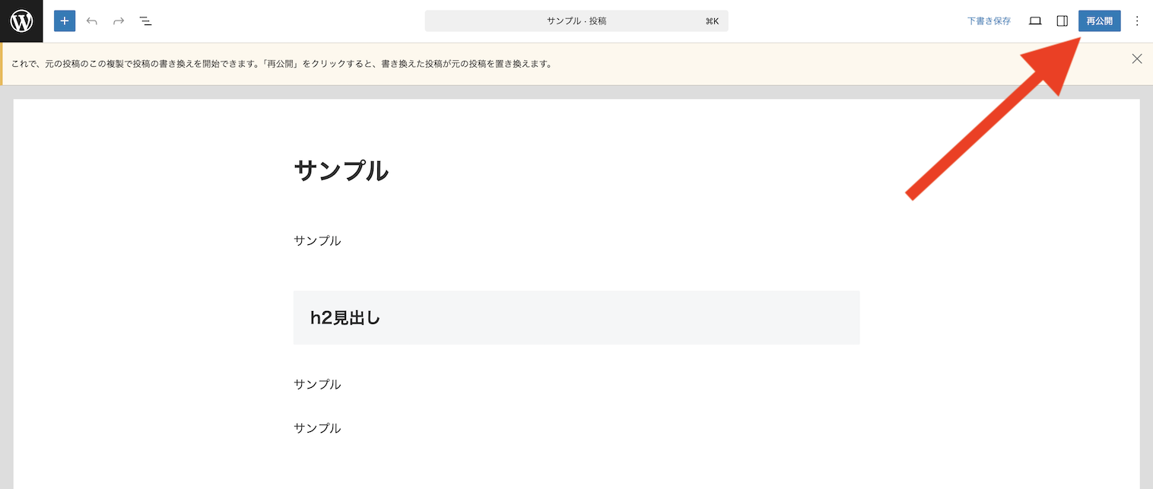Click the ⌘K shortcut hint
Viewport: 1153px width, 489px height.
tap(712, 21)
